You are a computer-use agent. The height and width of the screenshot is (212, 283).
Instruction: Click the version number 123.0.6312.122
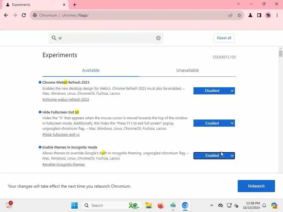[x=224, y=57]
